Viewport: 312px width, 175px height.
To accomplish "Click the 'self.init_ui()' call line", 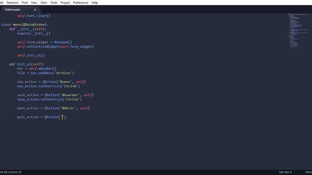I will pos(31,55).
